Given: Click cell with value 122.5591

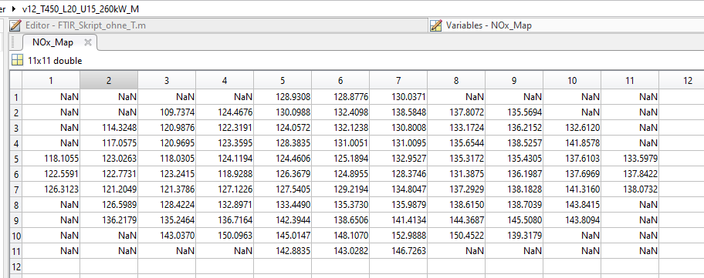Looking at the screenshot, I should point(51,174).
